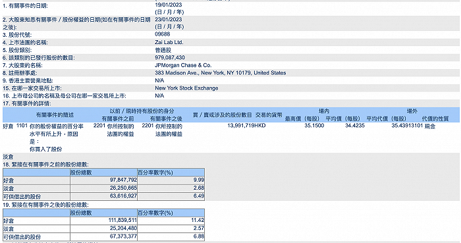This screenshot has height=243, width=461.
Task: Click the percentage 2.57 in section 19
Action: (199, 228)
